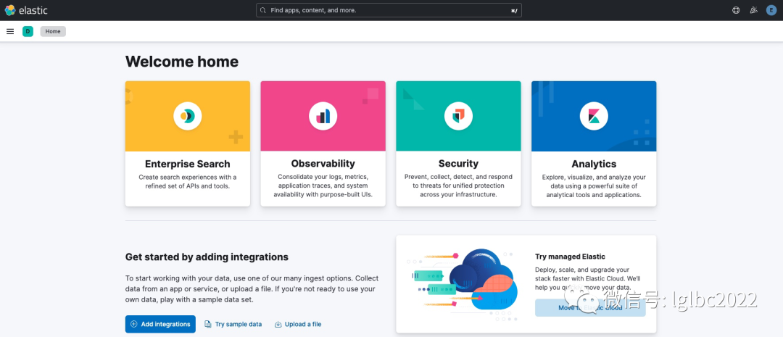The height and width of the screenshot is (337, 783).
Task: Open the Enterprise Search card title
Action: click(x=188, y=164)
